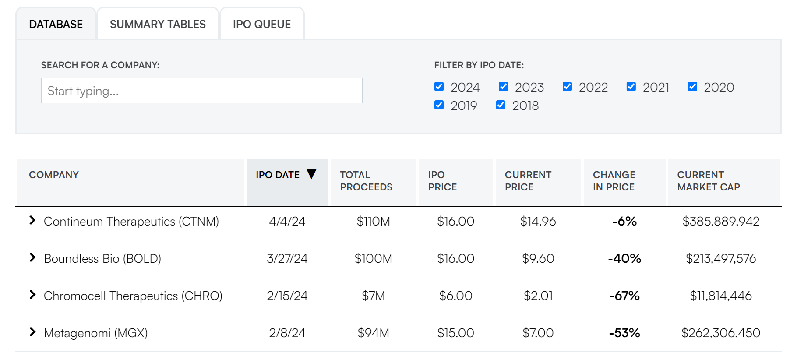Viewport: 790px width, 363px height.
Task: Click the $94M total proceeds value
Action: (x=374, y=333)
